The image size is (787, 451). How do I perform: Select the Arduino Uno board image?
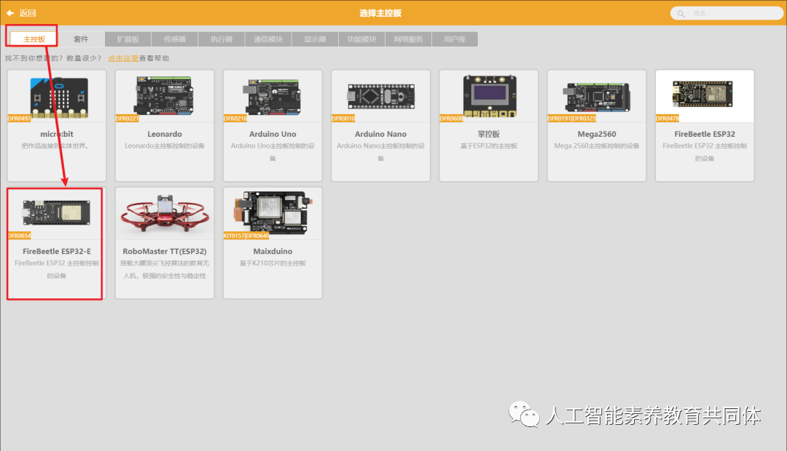273,96
